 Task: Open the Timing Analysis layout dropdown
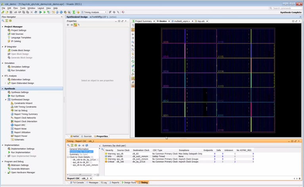(x=94, y=12)
